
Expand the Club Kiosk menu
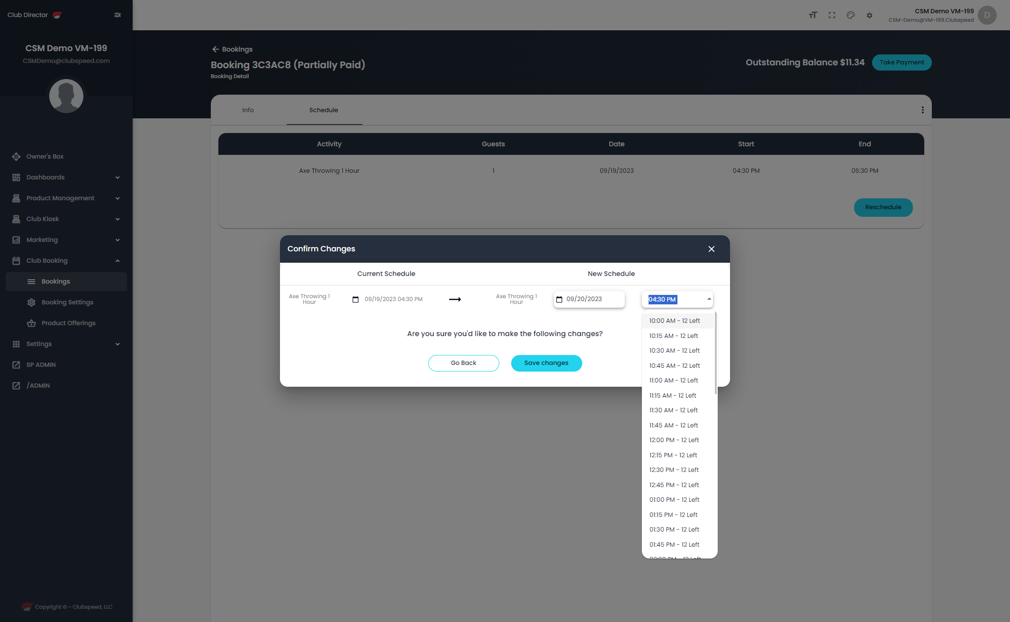[66, 219]
